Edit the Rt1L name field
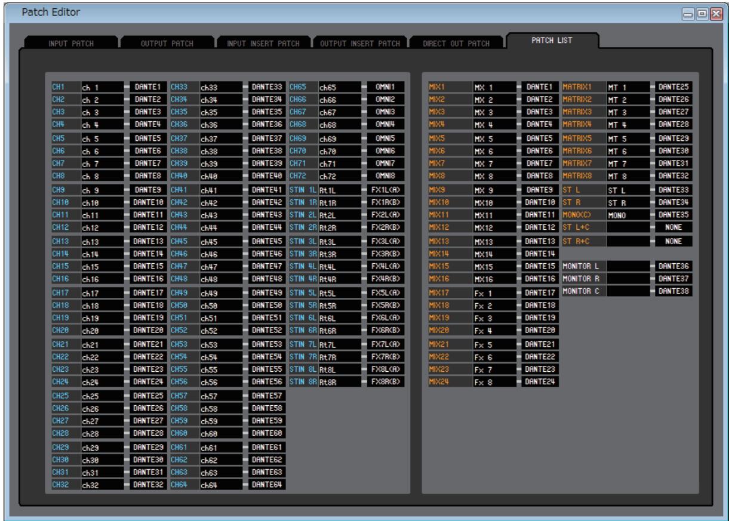This screenshot has width=729, height=521. [x=339, y=190]
